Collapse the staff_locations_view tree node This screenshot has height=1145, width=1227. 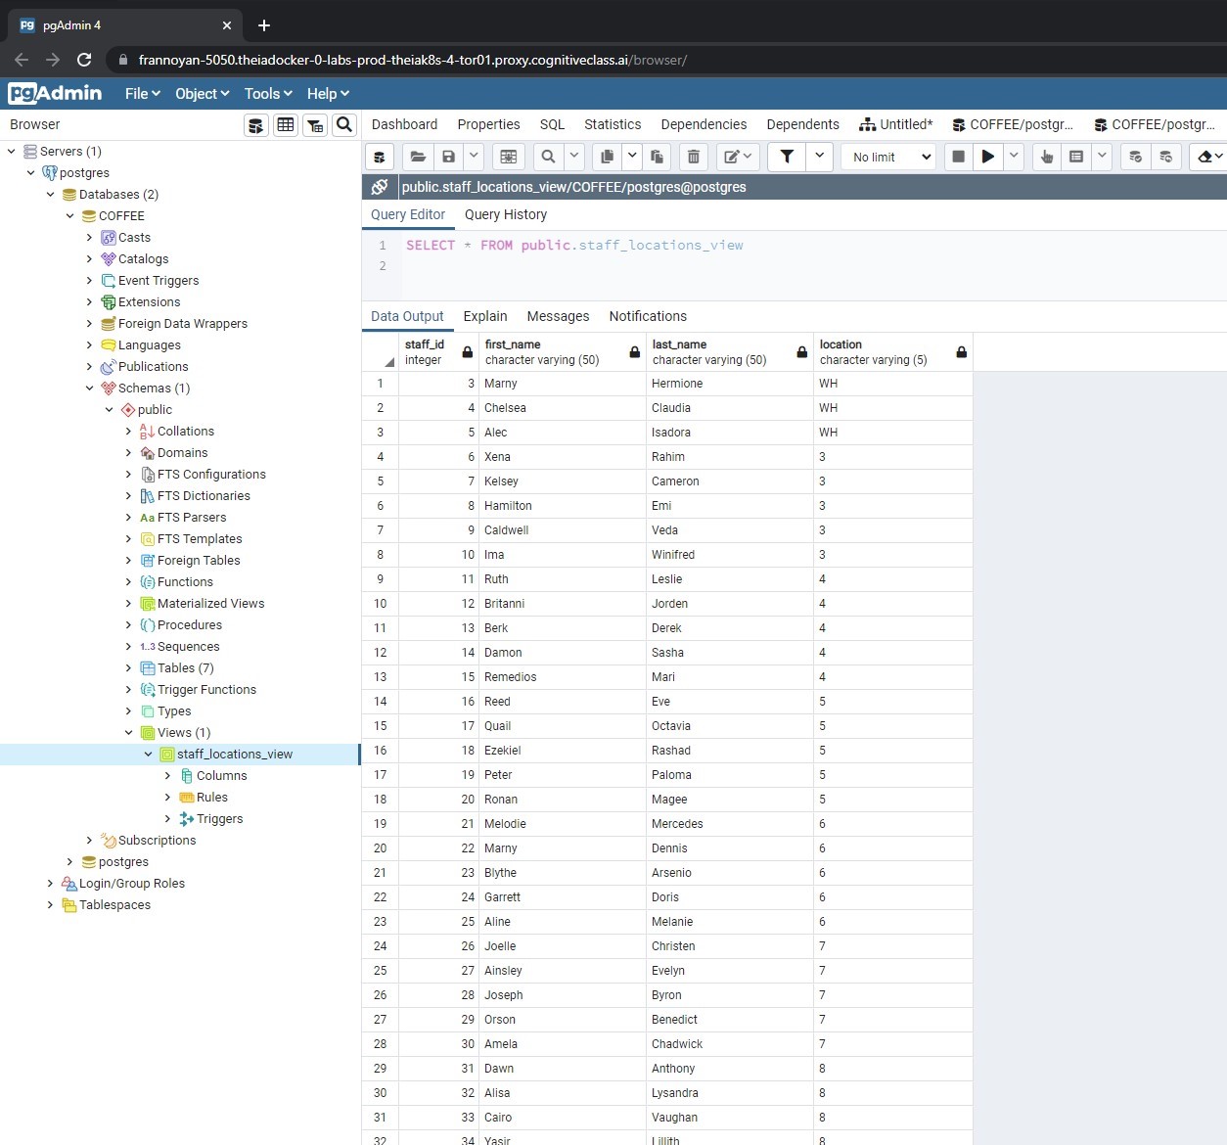pyautogui.click(x=149, y=754)
